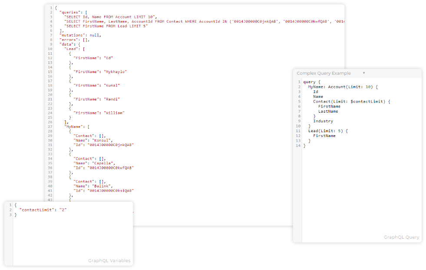This screenshot has width=426, height=270.
Task: Open the Complex Query Example dropdown
Action: pyautogui.click(x=364, y=73)
